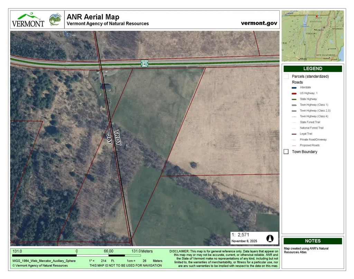The width and height of the screenshot is (354, 279).
Task: Click the 1: 2,571 scale box
Action: click(x=254, y=237)
